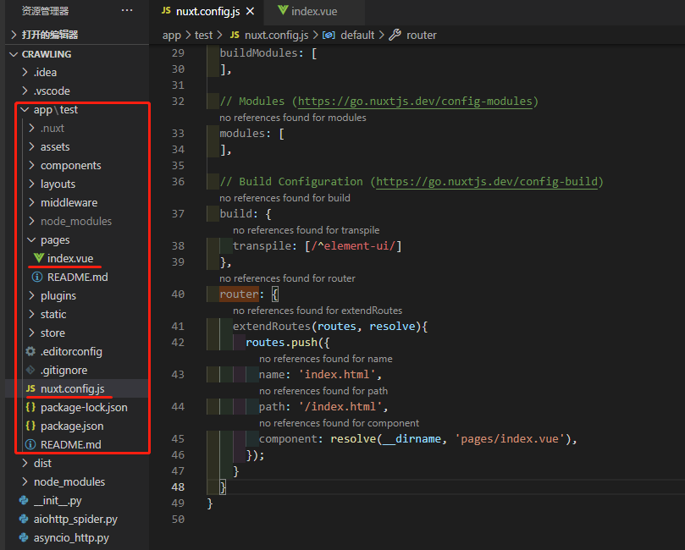Expand the middleware folder
The height and width of the screenshot is (550, 685).
pos(69,203)
